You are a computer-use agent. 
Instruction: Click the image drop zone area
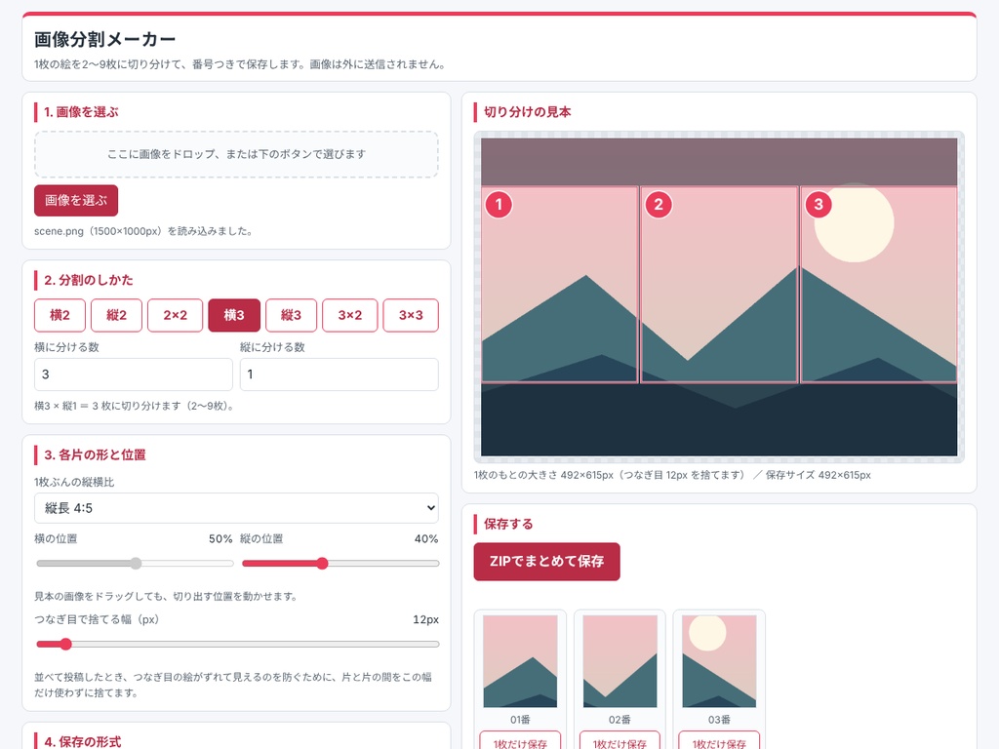[236, 154]
